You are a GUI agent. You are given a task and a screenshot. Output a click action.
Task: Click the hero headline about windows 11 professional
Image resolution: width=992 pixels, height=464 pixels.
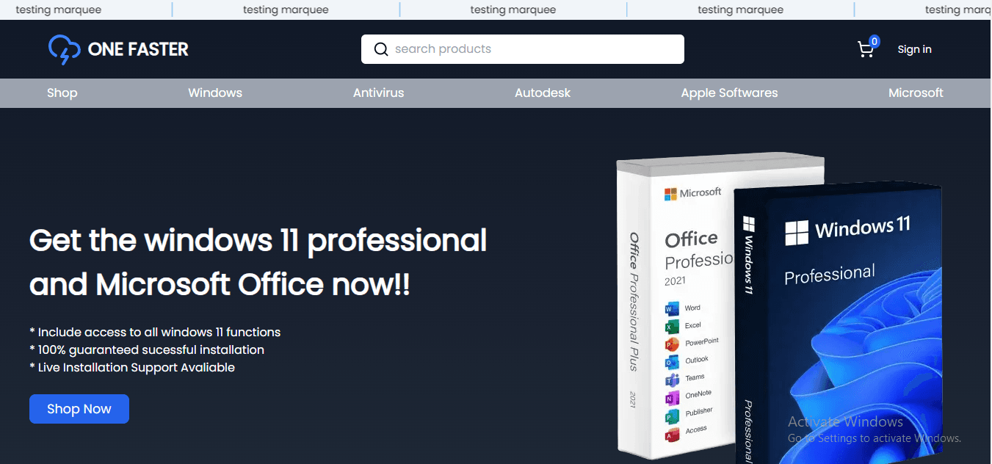coord(258,262)
